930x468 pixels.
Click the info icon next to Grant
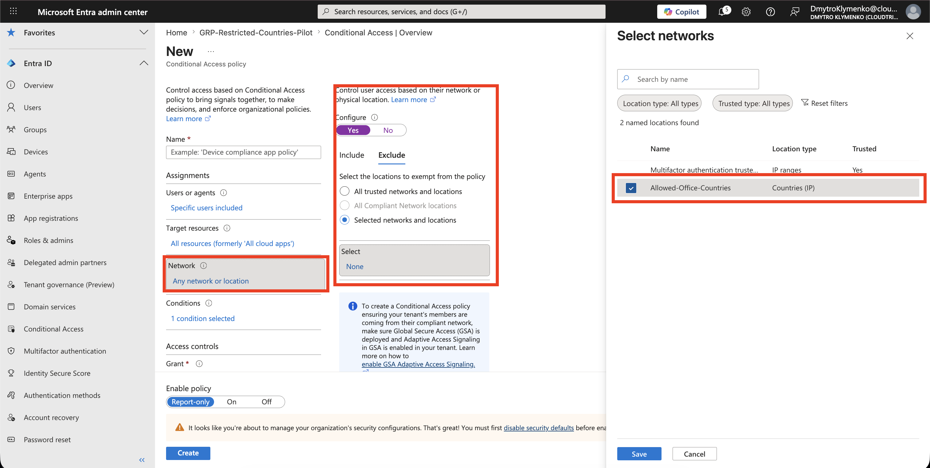coord(199,364)
